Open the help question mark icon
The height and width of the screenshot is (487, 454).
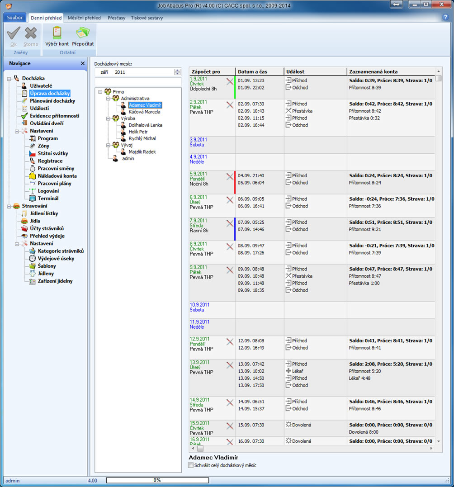click(445, 17)
